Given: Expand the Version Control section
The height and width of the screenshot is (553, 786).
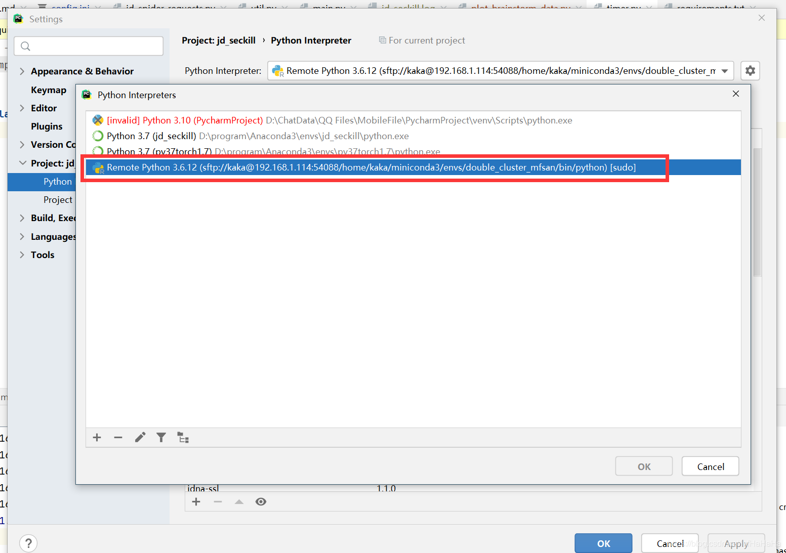Looking at the screenshot, I should click(x=22, y=145).
